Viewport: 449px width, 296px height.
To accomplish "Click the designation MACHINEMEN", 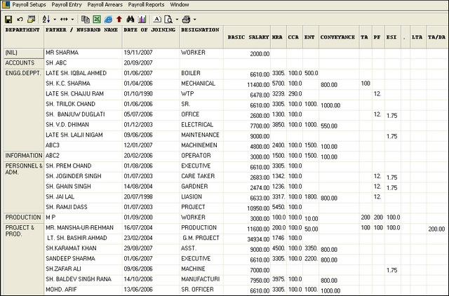I will 199,145.
